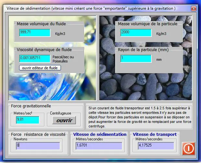Select the sedimentation speed result 1,6701

point(99,146)
